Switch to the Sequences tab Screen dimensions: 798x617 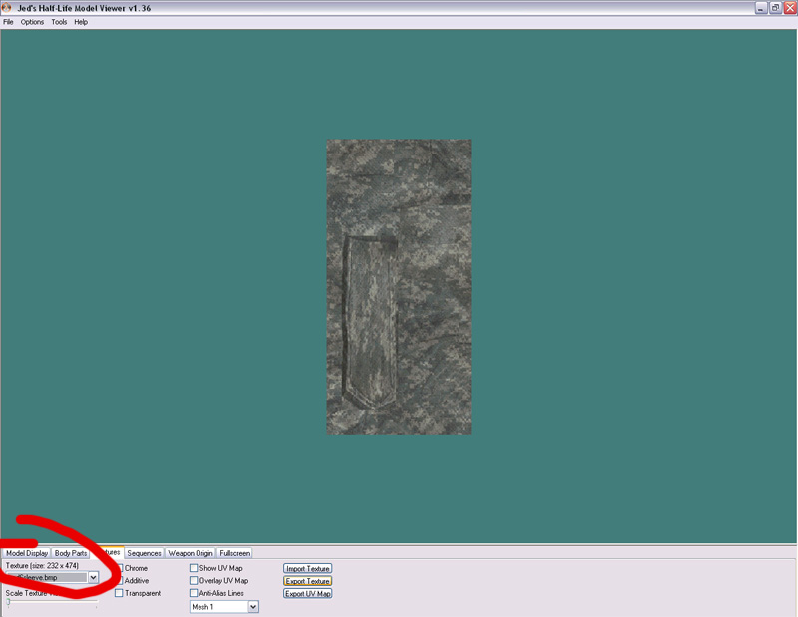point(144,553)
